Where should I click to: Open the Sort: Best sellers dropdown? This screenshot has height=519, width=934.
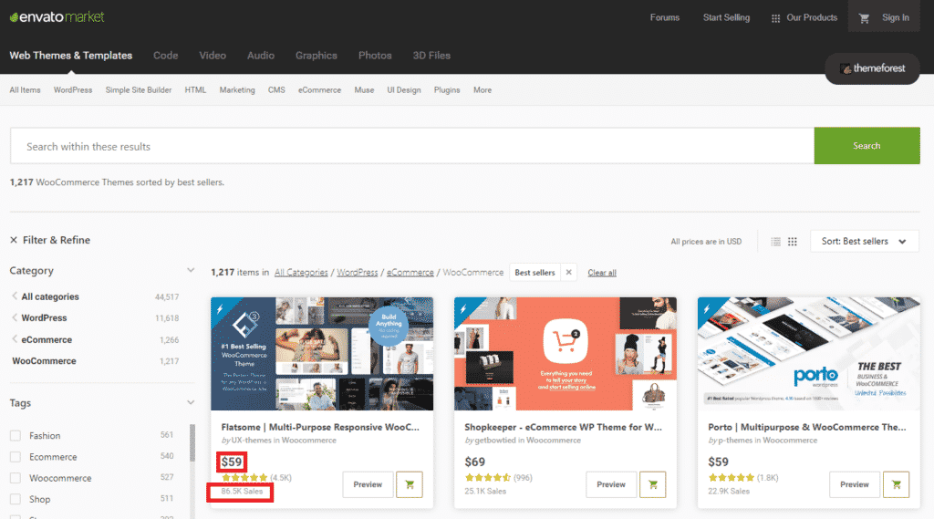point(865,242)
